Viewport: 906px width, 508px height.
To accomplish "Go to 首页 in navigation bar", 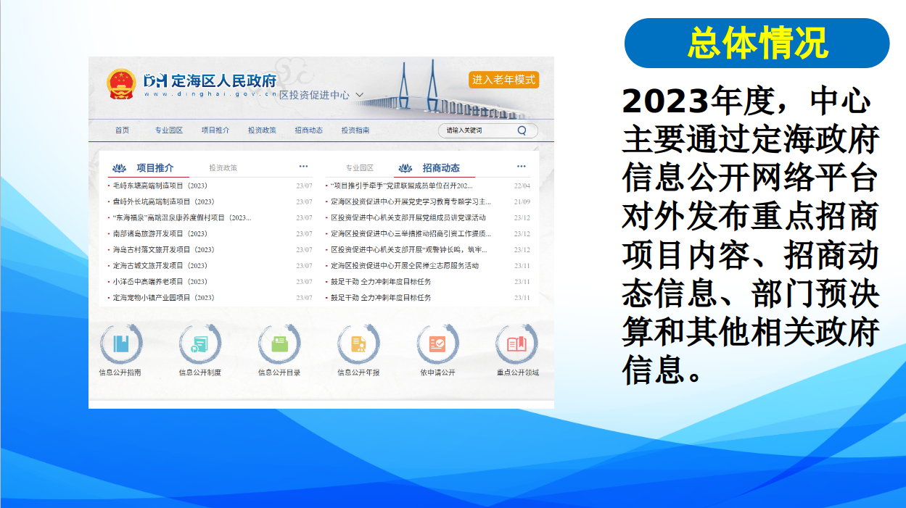I will tap(122, 130).
